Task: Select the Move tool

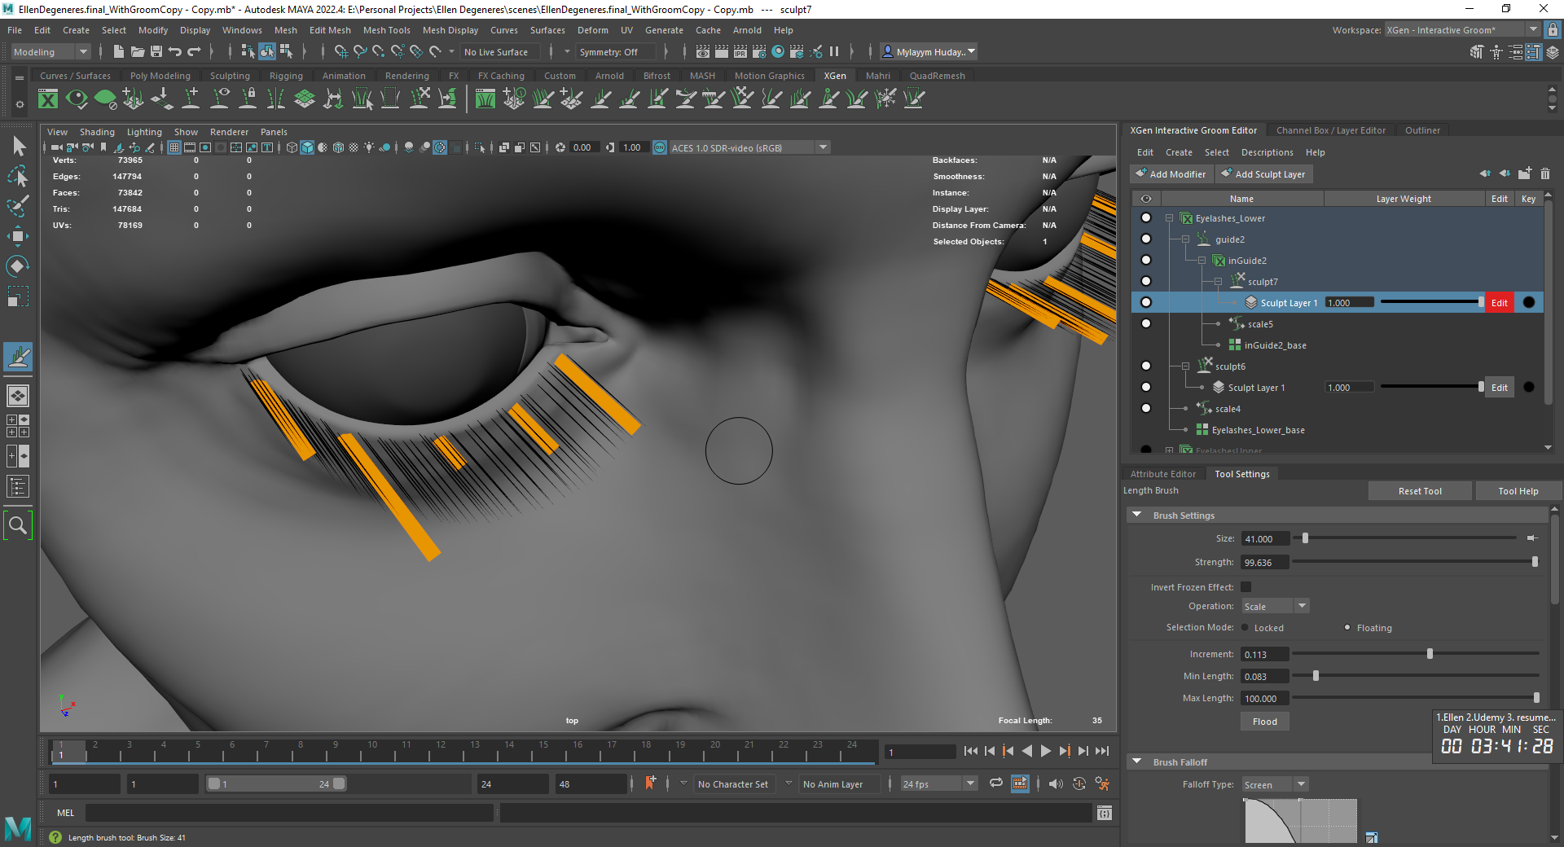Action: 18,236
